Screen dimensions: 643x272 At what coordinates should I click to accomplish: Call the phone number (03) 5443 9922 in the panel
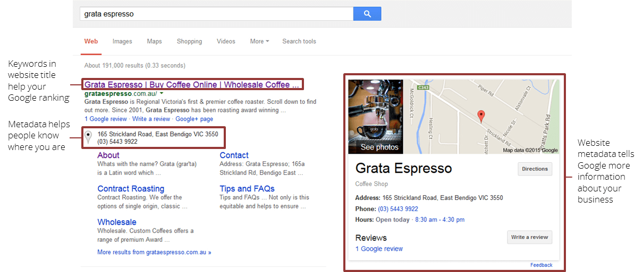coord(398,209)
